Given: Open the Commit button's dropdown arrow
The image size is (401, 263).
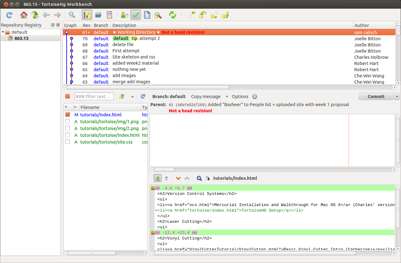Looking at the screenshot, I should coord(397,97).
